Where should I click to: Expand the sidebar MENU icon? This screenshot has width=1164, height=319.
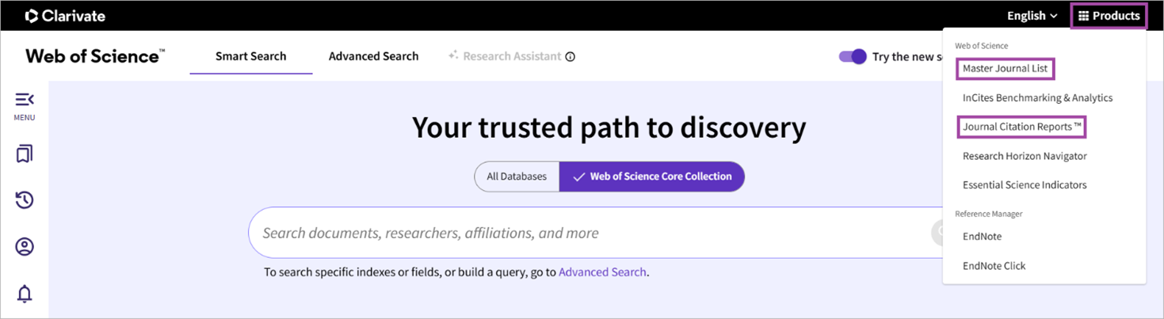tap(25, 101)
